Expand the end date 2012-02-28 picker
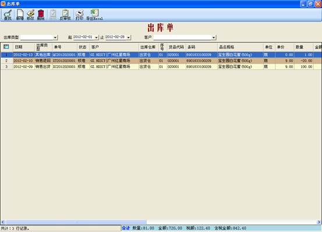 point(128,38)
